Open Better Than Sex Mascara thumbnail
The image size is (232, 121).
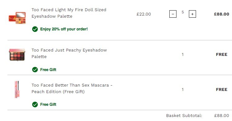[x=17, y=89]
